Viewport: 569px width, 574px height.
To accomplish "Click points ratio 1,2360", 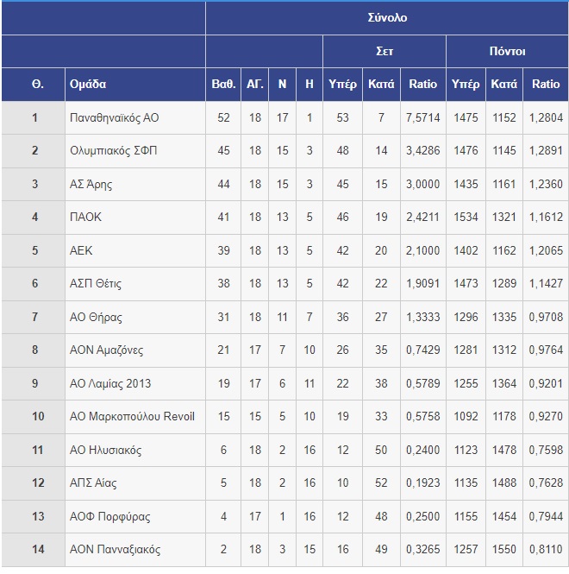I will click(546, 184).
